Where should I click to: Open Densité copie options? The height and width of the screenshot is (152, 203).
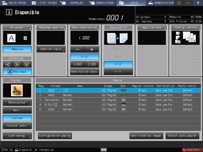click(x=51, y=49)
